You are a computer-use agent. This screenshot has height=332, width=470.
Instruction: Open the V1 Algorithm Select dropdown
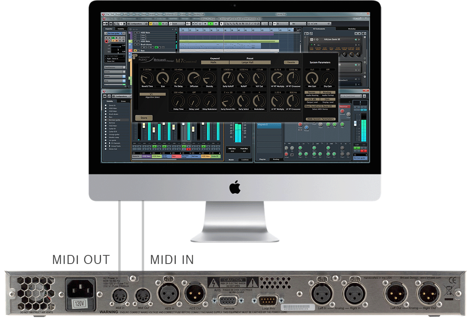coord(152,94)
